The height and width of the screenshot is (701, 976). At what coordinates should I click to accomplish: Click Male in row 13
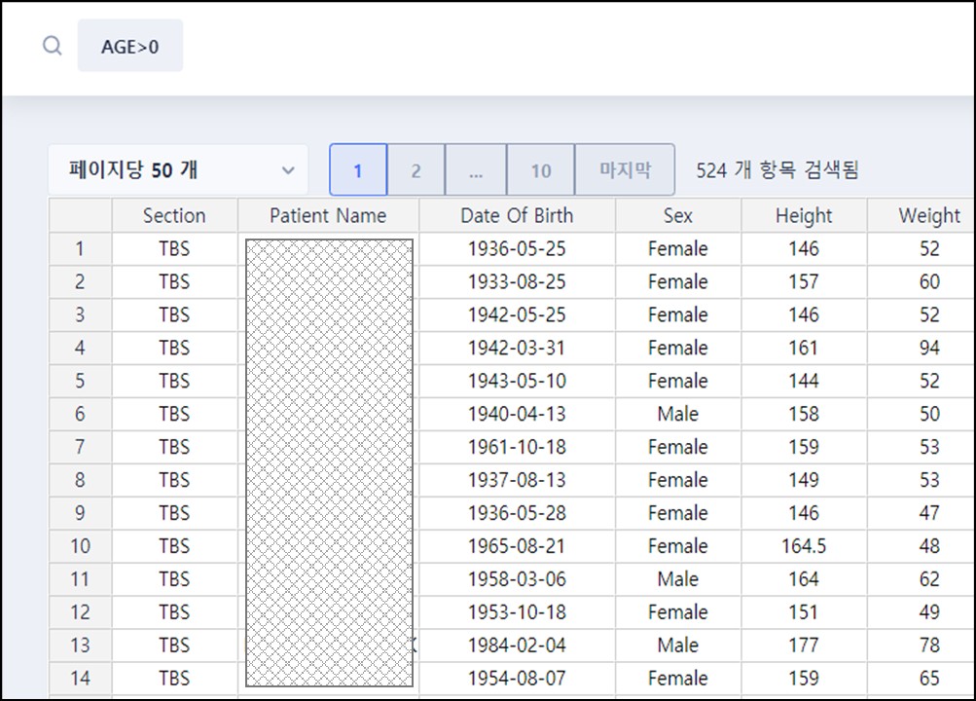[x=678, y=645]
